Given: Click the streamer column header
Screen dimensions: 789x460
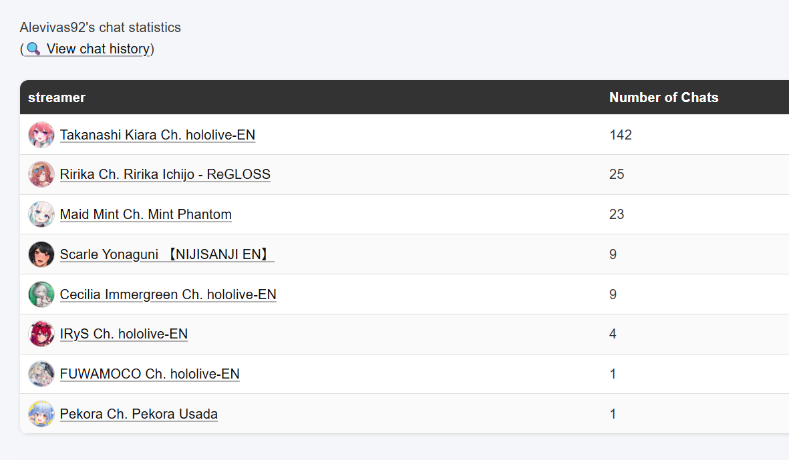Looking at the screenshot, I should click(57, 97).
